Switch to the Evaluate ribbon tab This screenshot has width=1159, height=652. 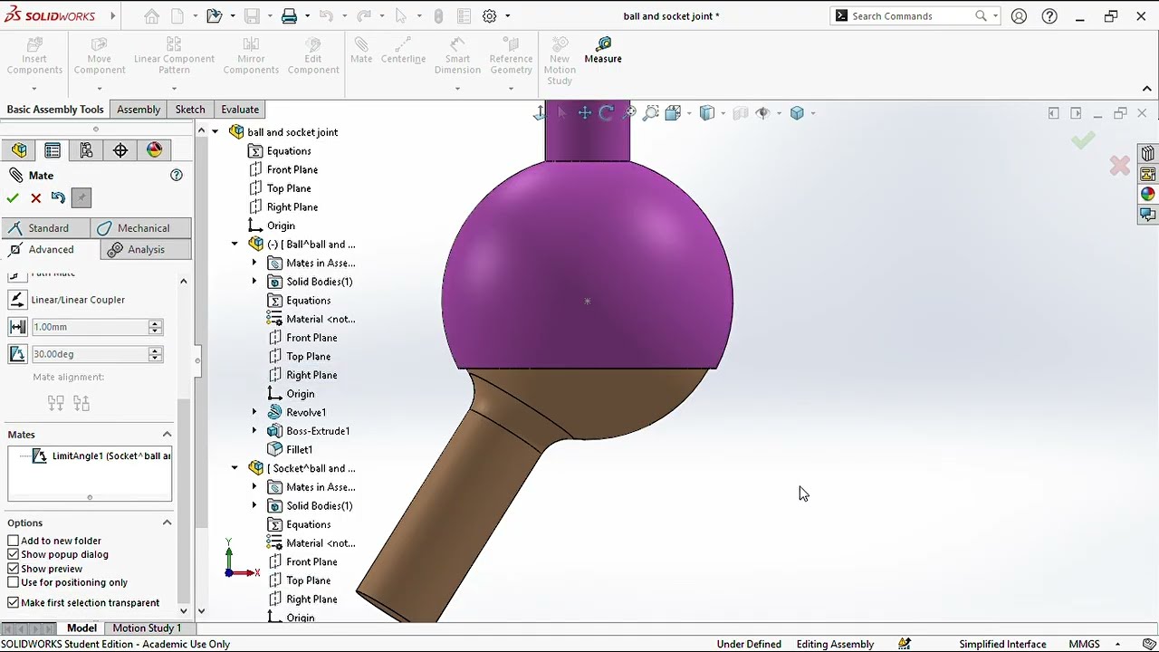pyautogui.click(x=240, y=110)
